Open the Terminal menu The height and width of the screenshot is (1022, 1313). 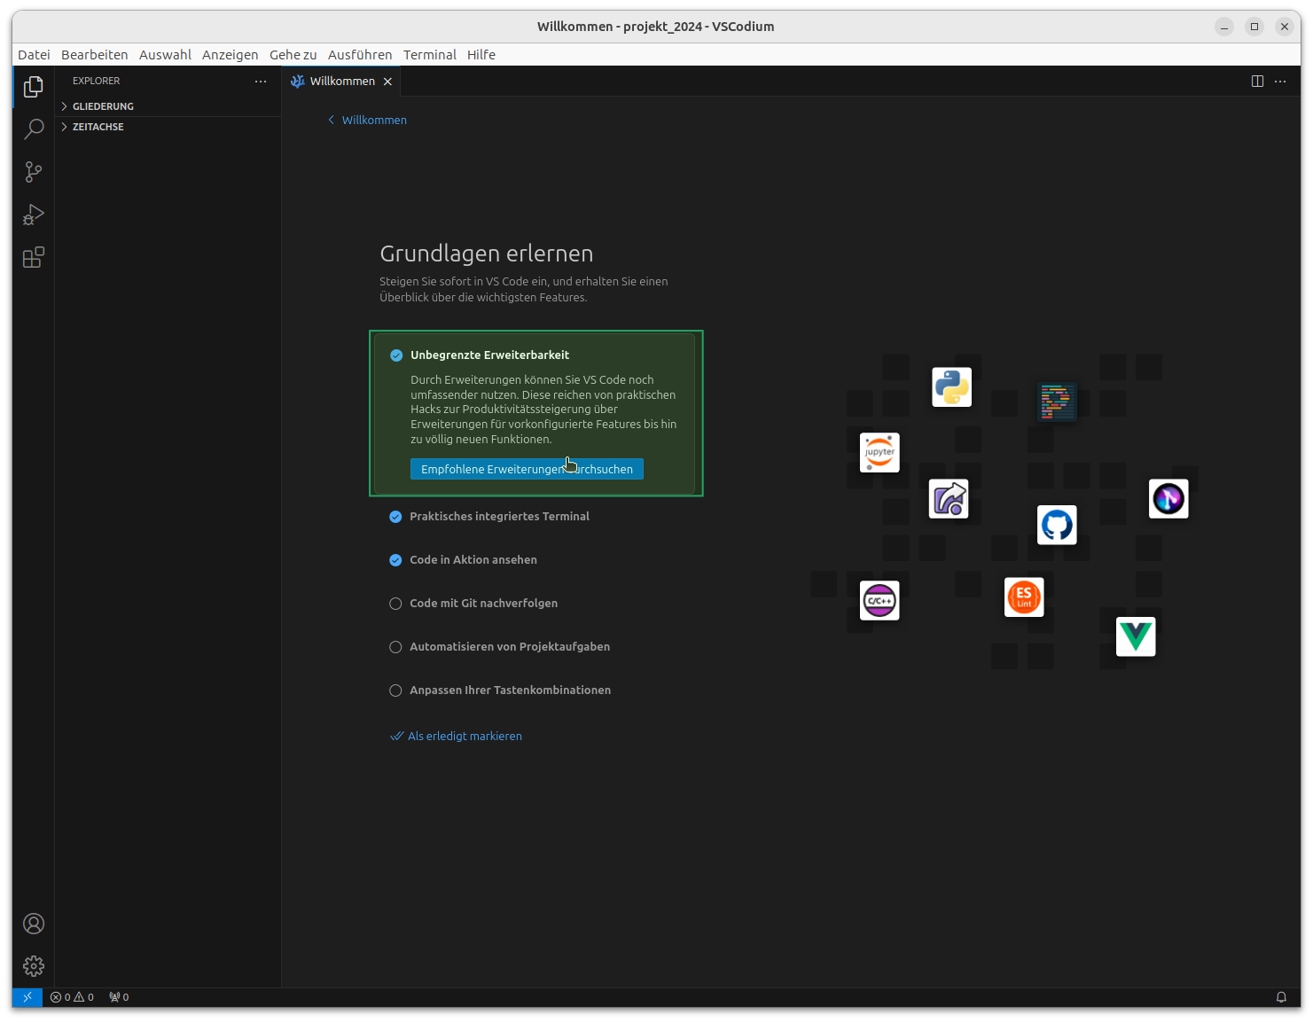pos(429,55)
